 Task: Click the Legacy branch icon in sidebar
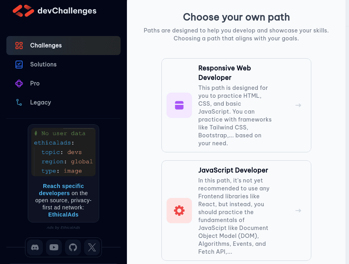tap(19, 103)
